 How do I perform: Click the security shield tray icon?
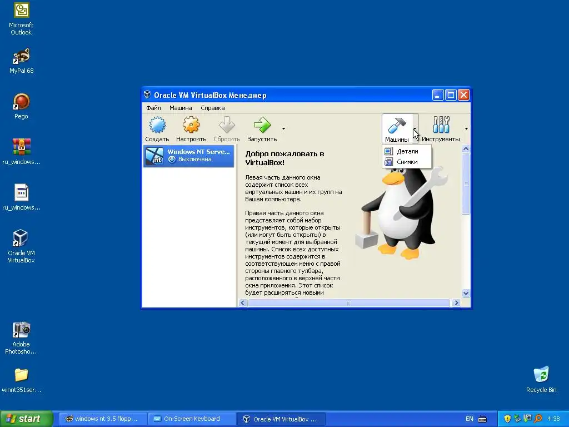coord(507,419)
